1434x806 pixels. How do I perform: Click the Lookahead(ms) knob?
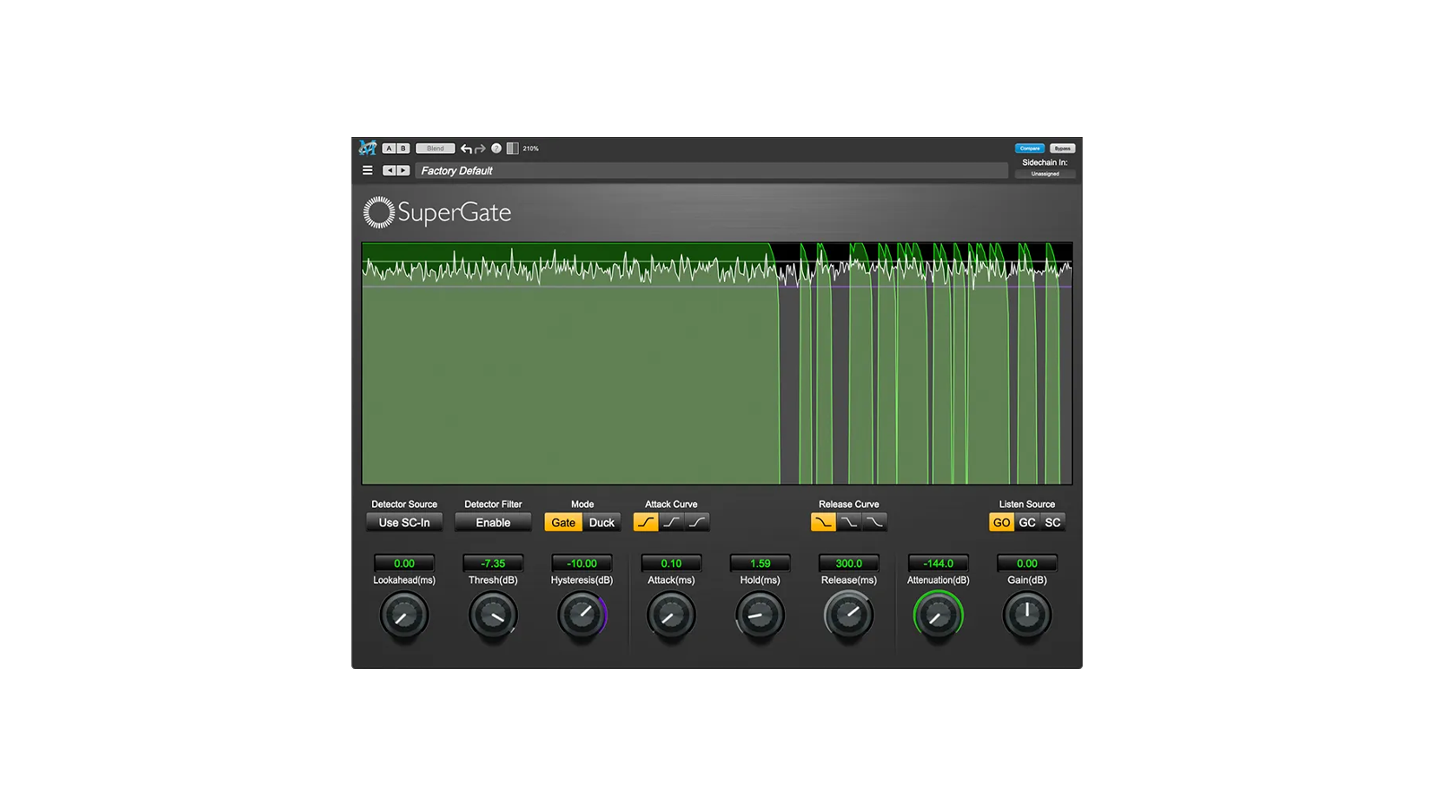coord(404,616)
